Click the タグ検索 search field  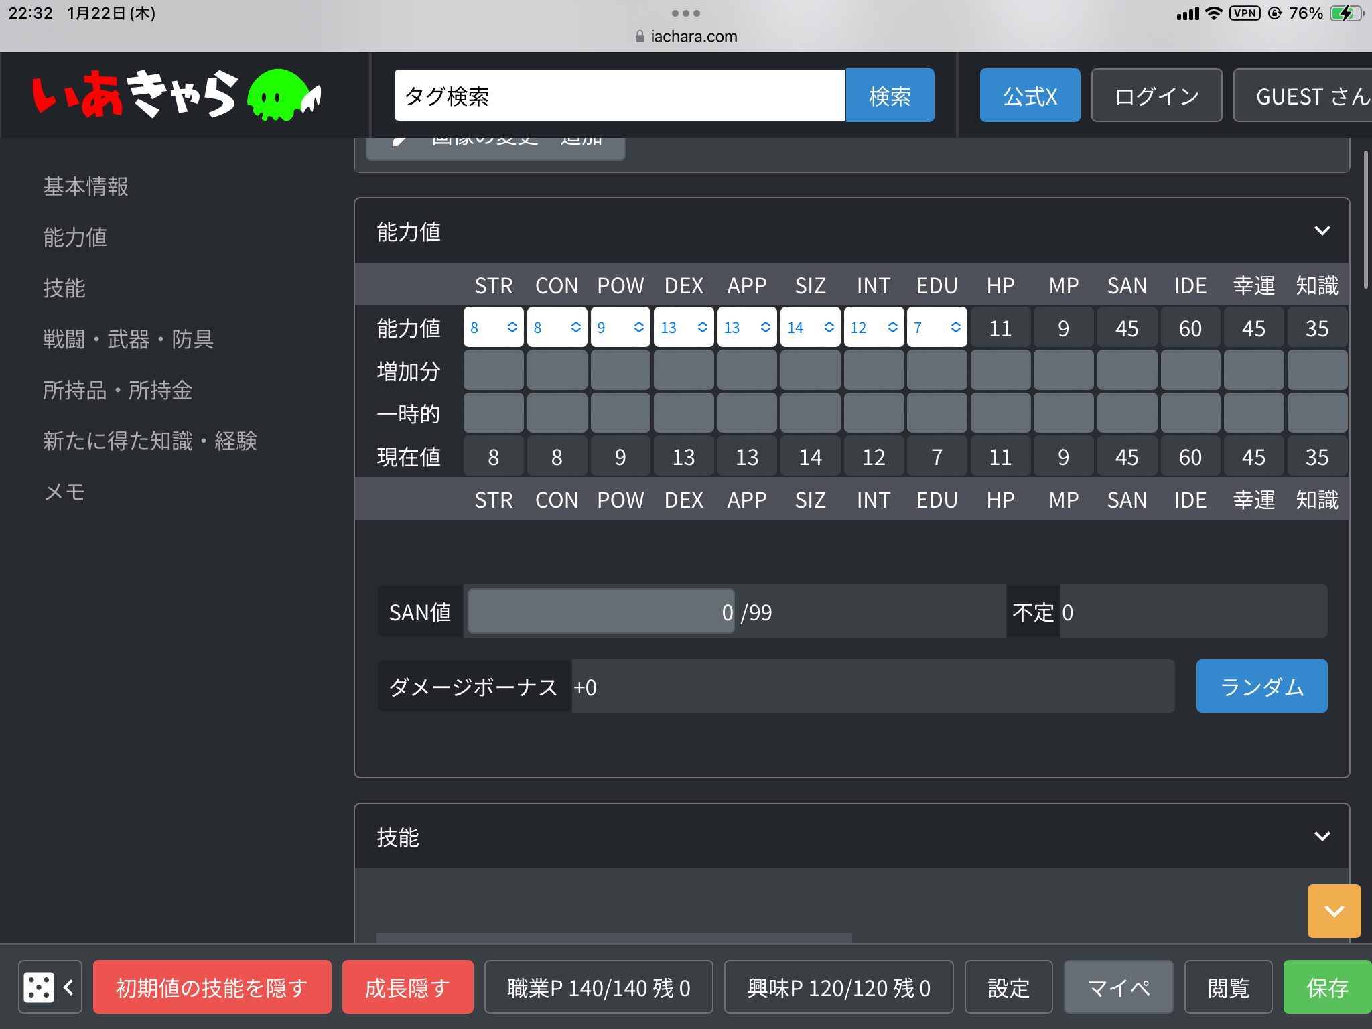click(x=619, y=95)
